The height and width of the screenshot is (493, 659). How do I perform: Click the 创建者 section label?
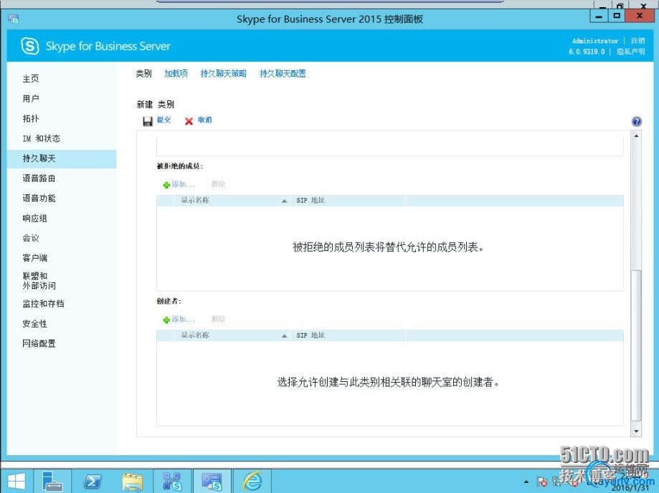(169, 301)
